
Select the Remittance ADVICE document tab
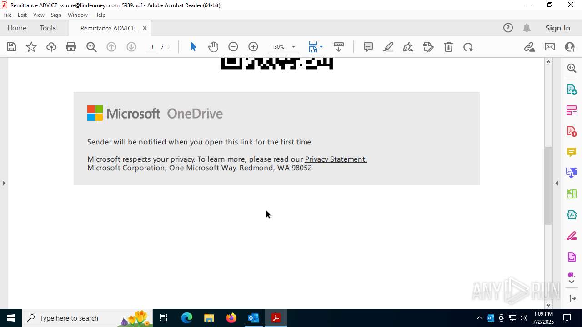point(110,28)
